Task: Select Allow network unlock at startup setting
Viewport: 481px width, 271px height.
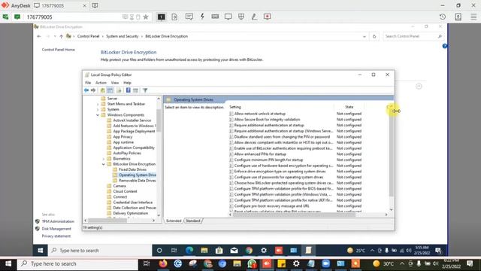Action: [260, 114]
